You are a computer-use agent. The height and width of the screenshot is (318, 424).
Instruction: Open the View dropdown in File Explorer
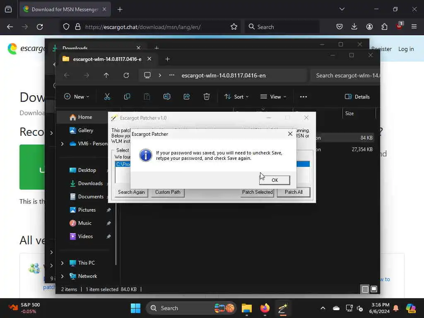[x=273, y=96]
